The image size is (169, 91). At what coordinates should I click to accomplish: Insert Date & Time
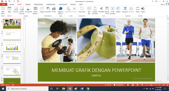107,11
